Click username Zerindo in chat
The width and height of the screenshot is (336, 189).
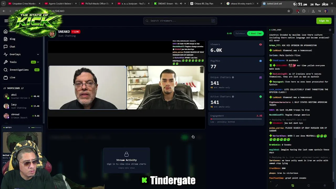point(274,55)
